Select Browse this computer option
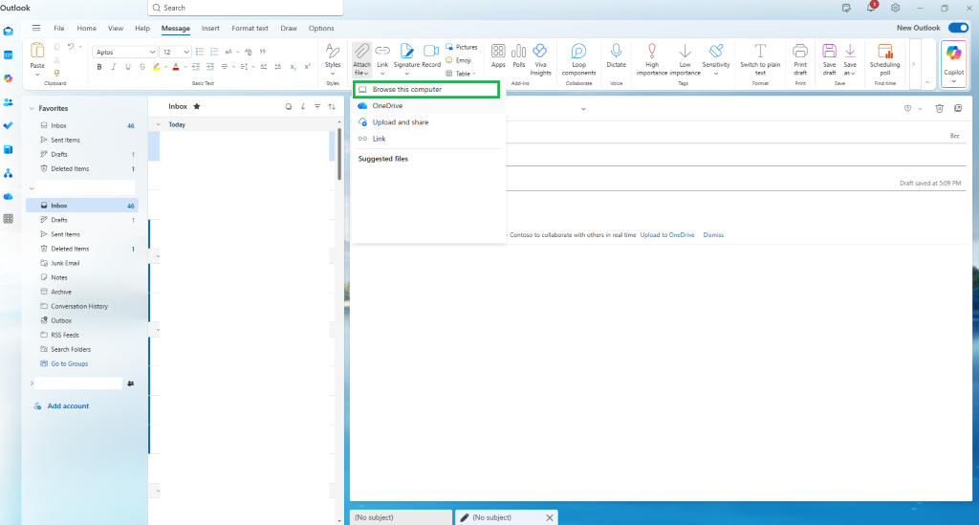The width and height of the screenshot is (979, 525). pos(426,89)
